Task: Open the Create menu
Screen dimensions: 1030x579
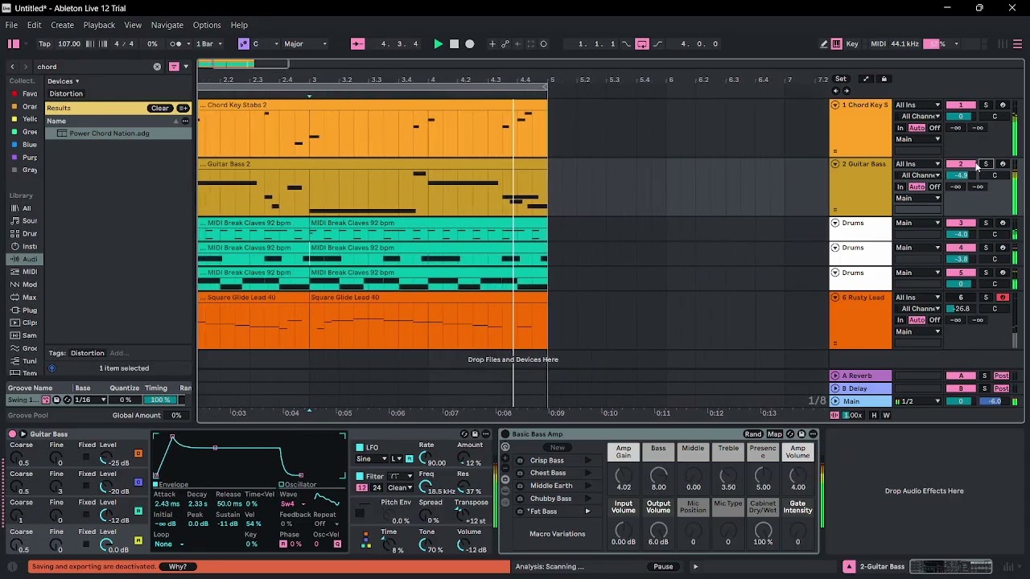Action: click(62, 25)
